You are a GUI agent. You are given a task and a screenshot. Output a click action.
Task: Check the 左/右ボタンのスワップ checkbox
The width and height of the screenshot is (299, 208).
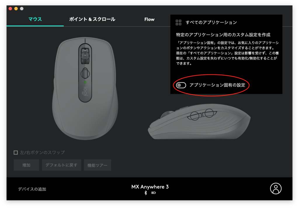[16, 152]
